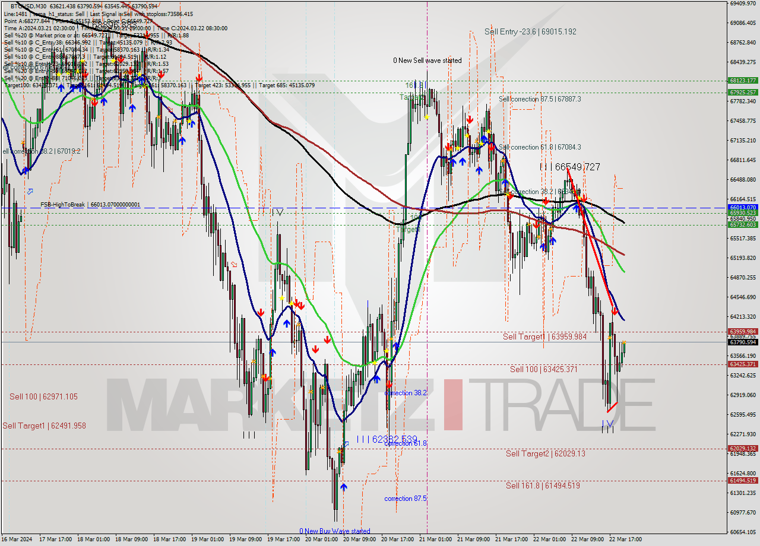Select 'Sell 161.8 | 61494.519' label
Image resolution: width=760 pixels, height=546 pixels.
coord(543,485)
